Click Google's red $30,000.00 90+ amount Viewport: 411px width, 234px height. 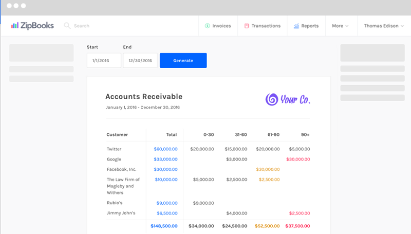(298, 159)
